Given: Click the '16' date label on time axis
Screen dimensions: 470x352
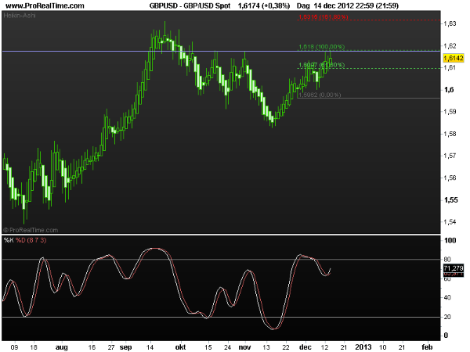Looking at the screenshot, I should [92, 347].
